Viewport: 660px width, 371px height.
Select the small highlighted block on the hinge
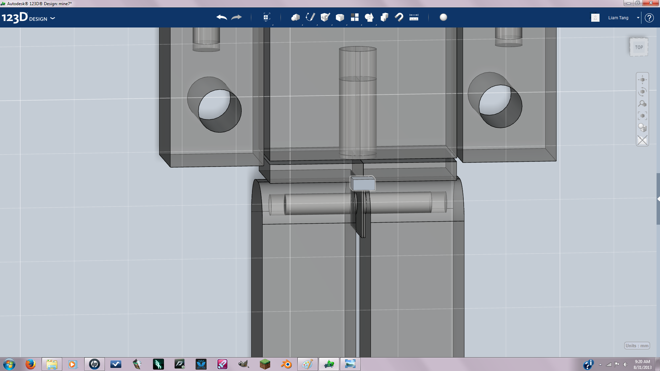pos(363,184)
